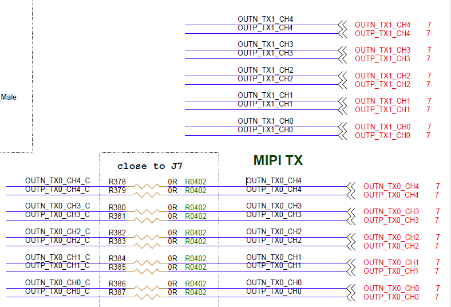Click off-page connector arrow for OUTP_TX0_CH3
The width and height of the screenshot is (451, 307).
[351, 220]
